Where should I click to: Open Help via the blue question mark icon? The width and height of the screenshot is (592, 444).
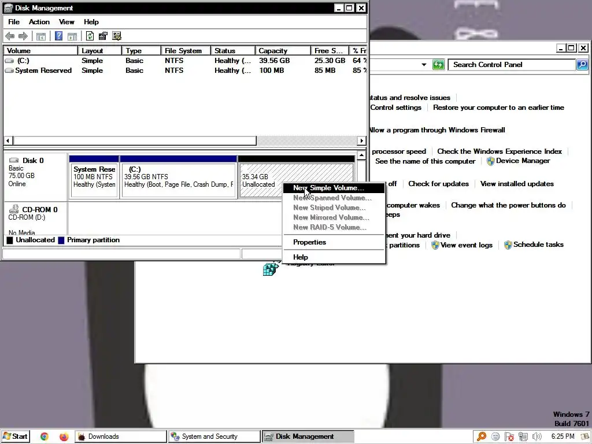[58, 36]
